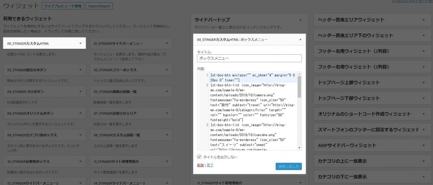The width and height of the screenshot is (433, 185).
Task: Expand the 10_STINGER記事別ボックス widget
Action: tap(44, 161)
